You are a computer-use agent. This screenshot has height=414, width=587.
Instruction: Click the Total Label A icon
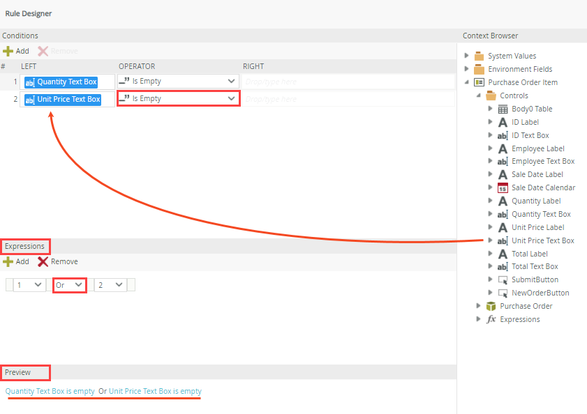pos(503,254)
